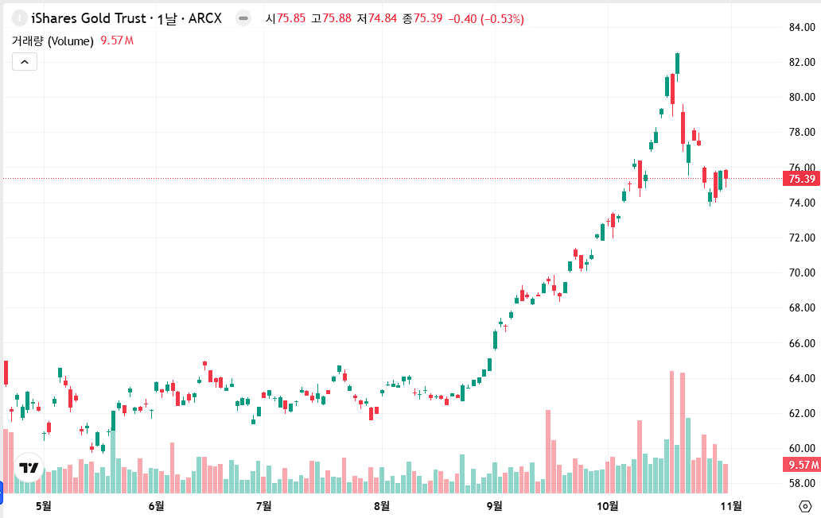
Task: Click the 68.00 price axis value
Action: [x=802, y=308]
